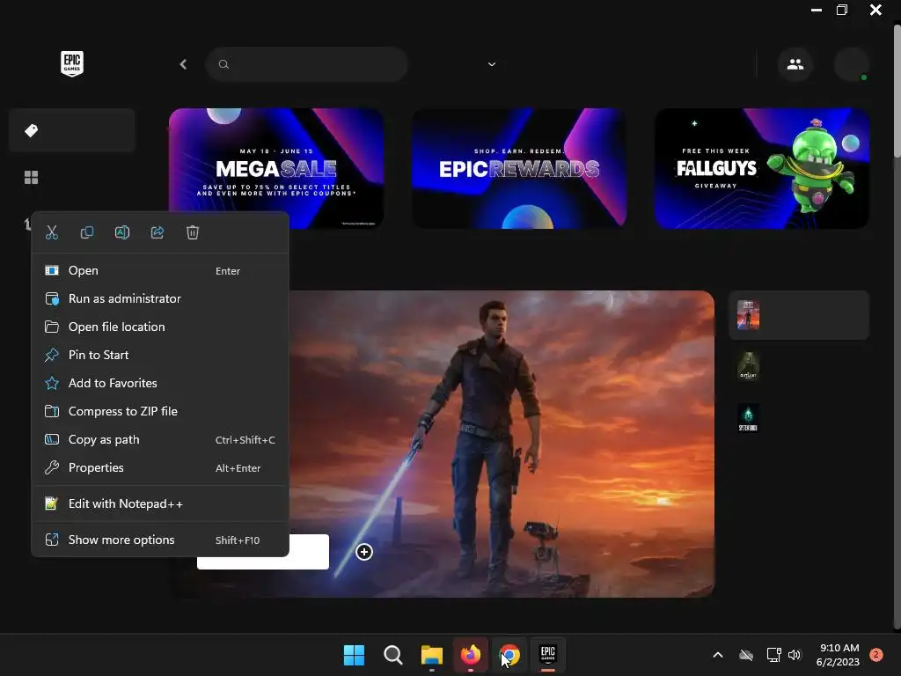Choose Open file location
901x676 pixels.
coord(160,327)
